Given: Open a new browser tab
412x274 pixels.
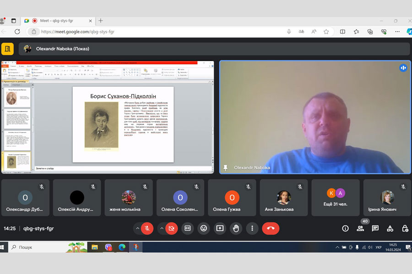Looking at the screenshot, I should (101, 21).
